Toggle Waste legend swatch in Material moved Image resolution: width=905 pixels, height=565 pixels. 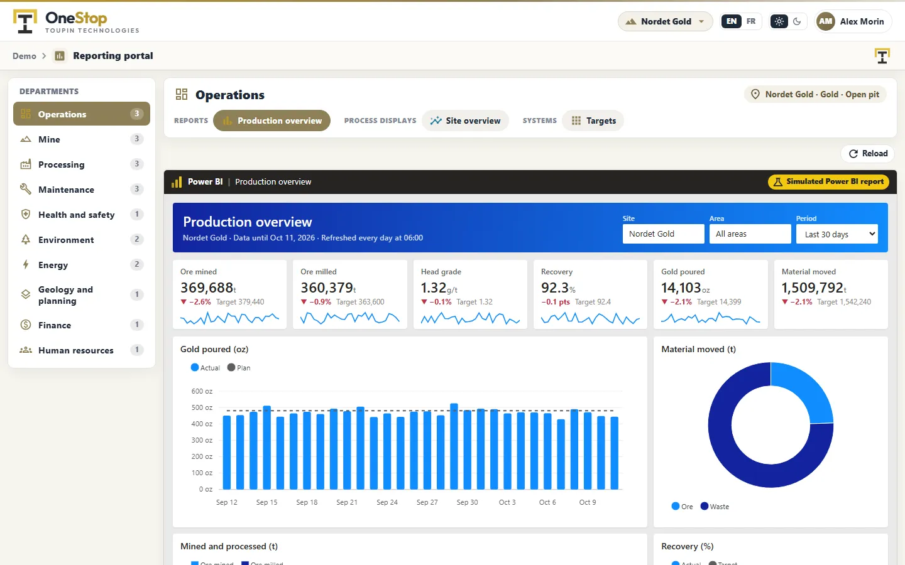705,506
